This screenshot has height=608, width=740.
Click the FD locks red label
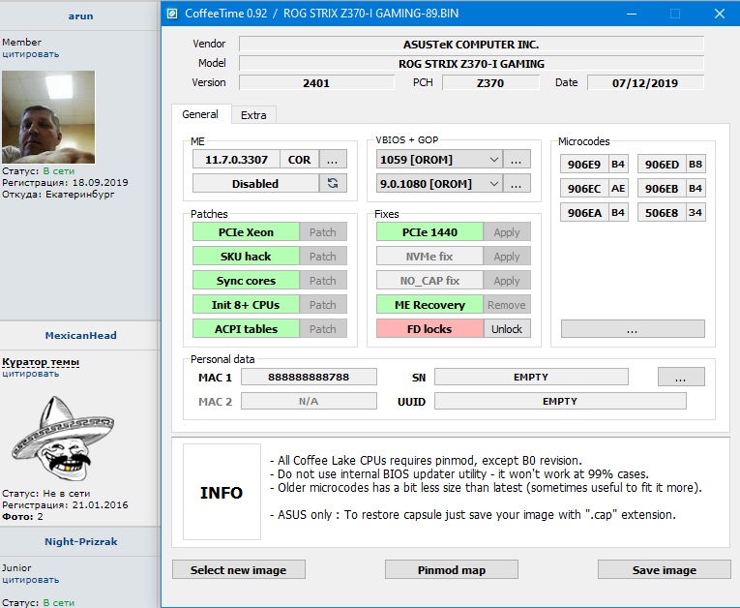click(429, 329)
